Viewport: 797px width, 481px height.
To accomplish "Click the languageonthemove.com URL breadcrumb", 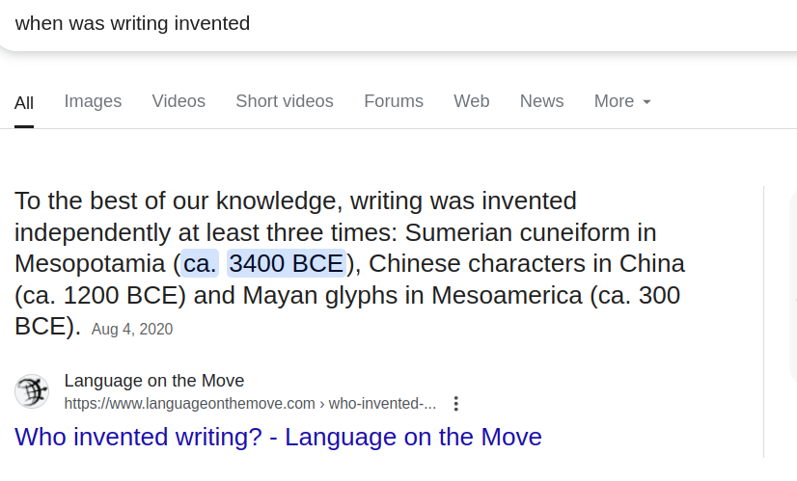I will 250,404.
